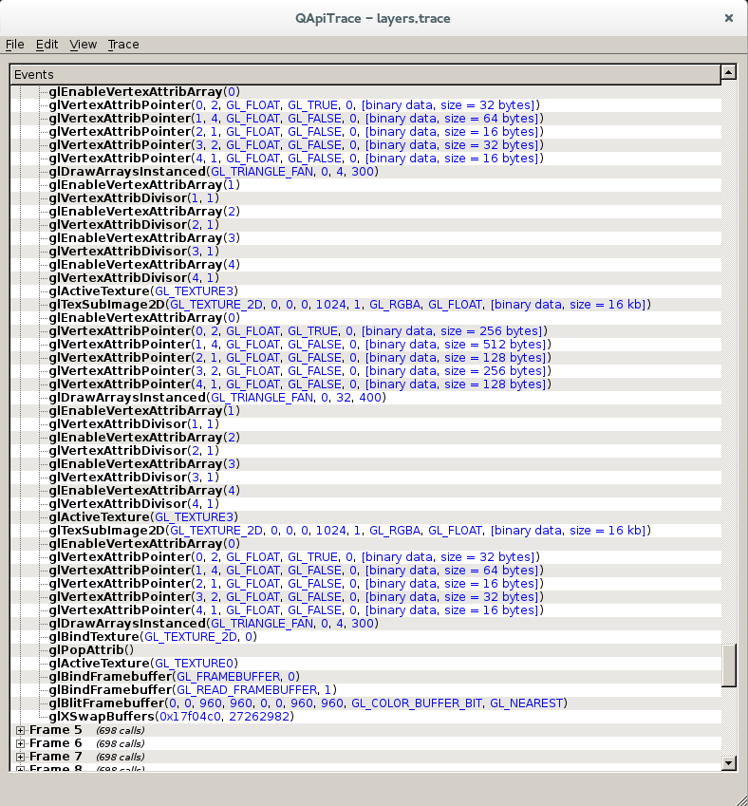The image size is (748, 806).
Task: Select glVertexAttribPointer(4, 1...) with size = 128 bytes
Action: (300, 385)
